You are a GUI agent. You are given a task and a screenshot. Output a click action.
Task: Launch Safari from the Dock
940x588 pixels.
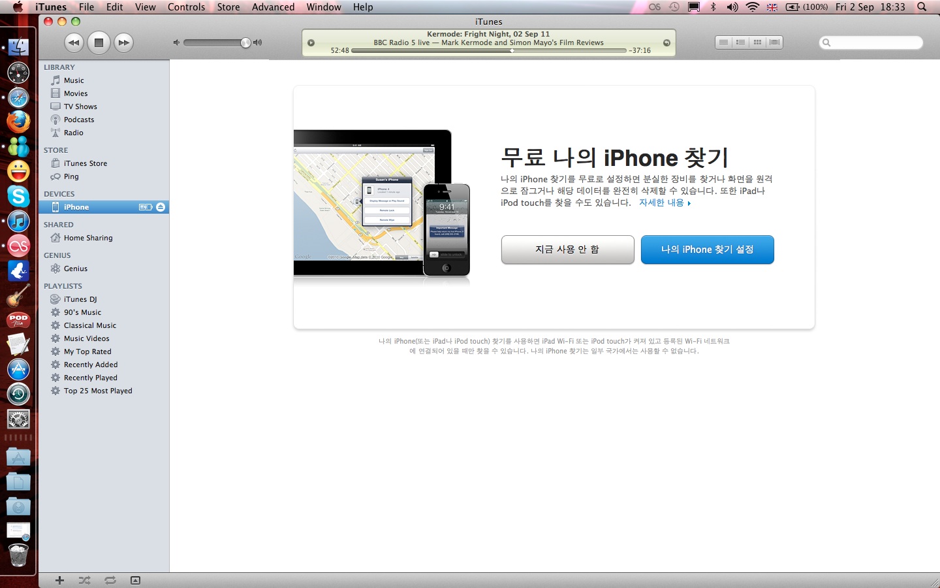click(18, 97)
